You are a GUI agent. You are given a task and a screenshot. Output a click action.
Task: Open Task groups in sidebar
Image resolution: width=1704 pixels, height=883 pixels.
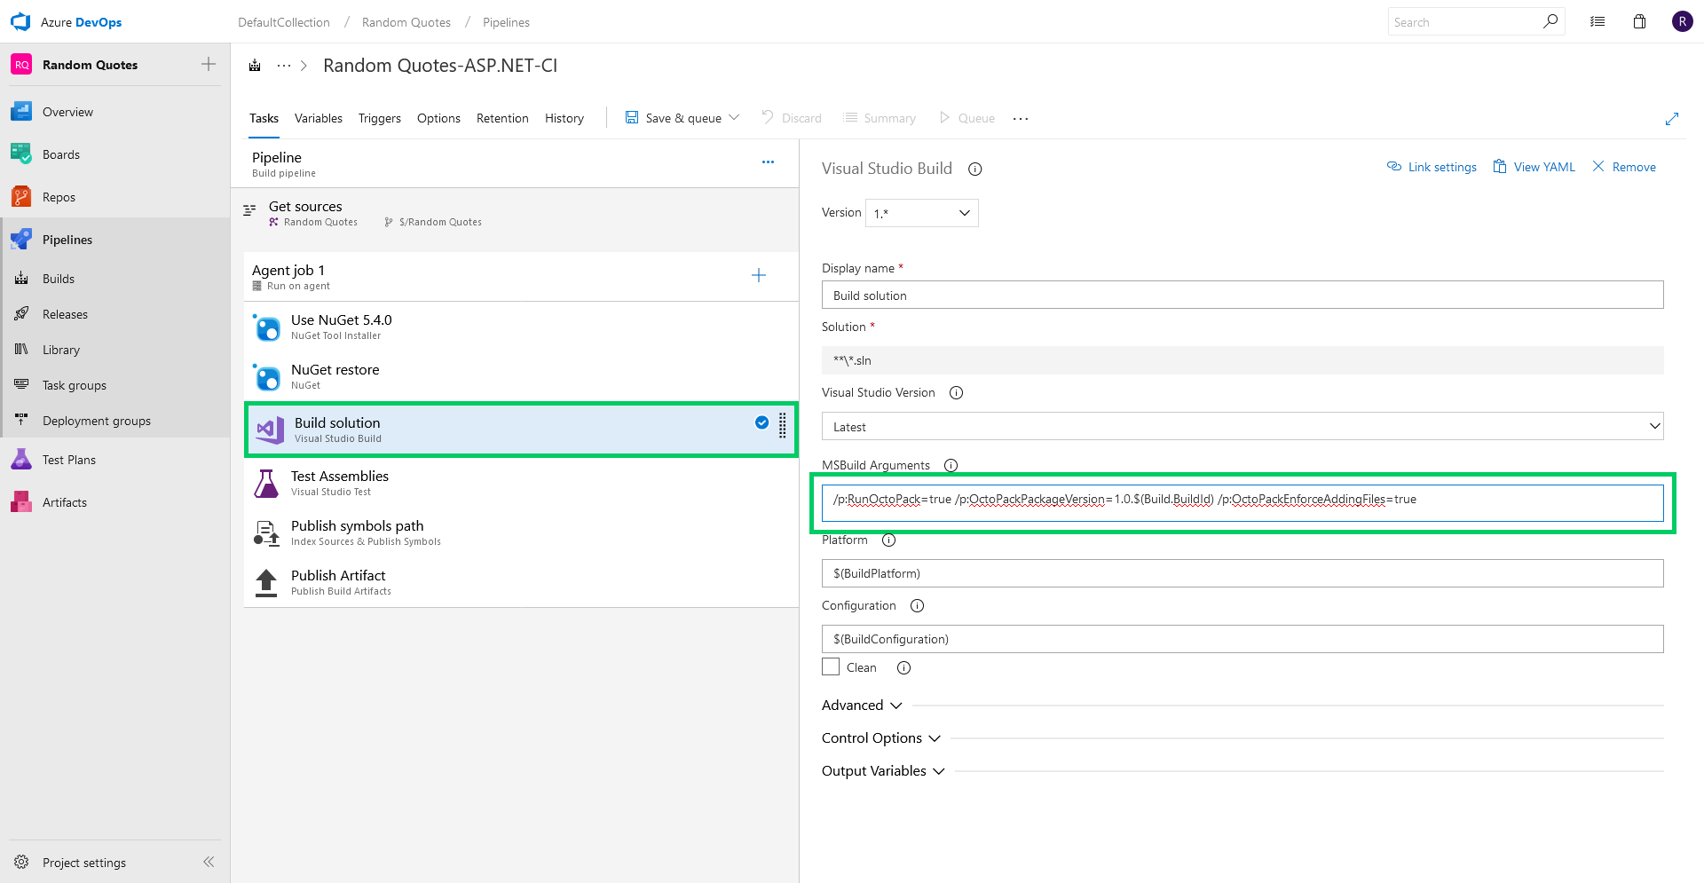coord(75,385)
